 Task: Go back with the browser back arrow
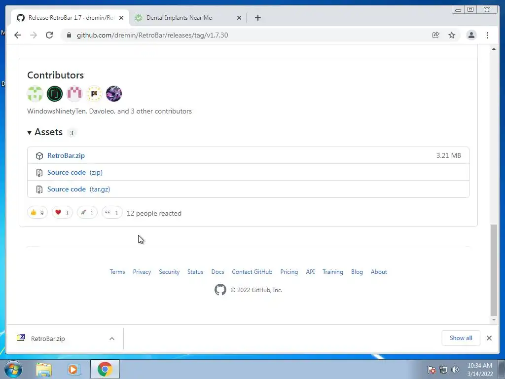pyautogui.click(x=18, y=35)
